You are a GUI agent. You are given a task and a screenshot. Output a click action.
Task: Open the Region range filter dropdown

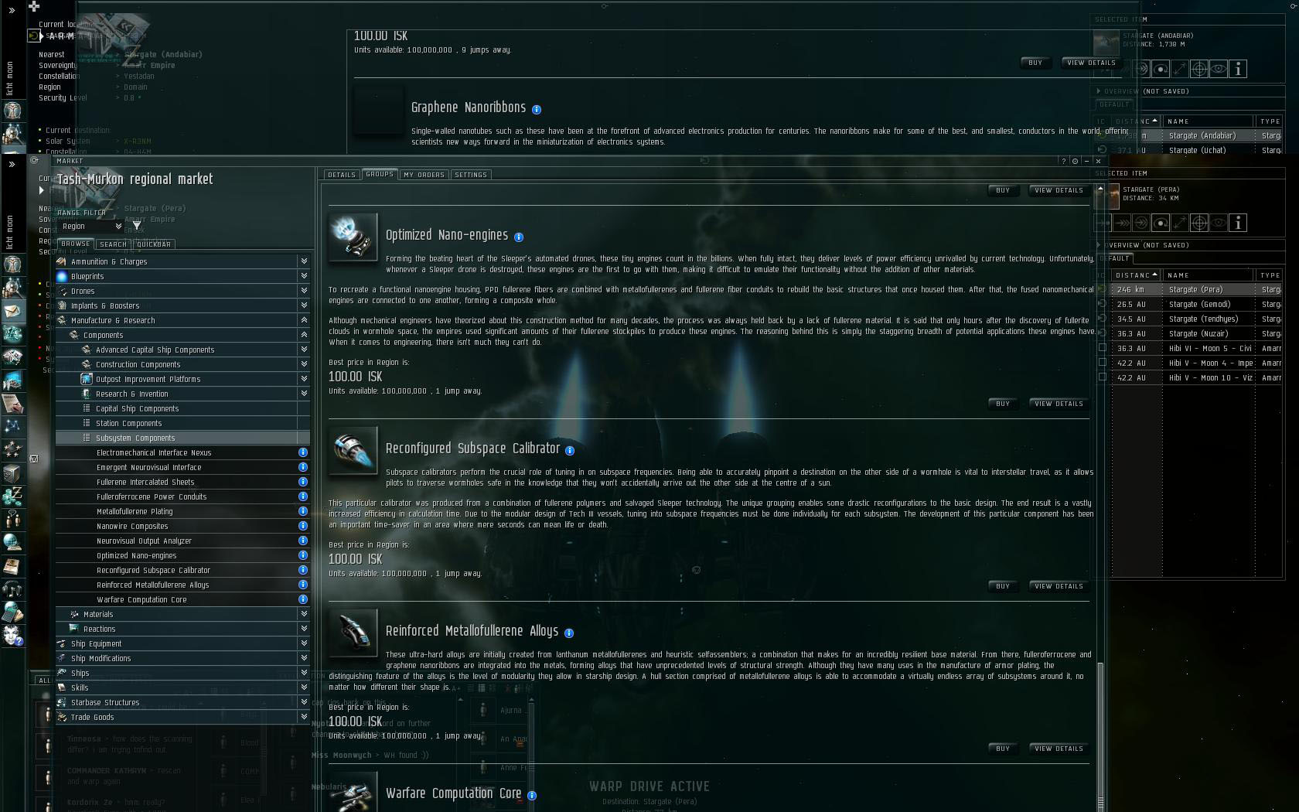(x=90, y=227)
